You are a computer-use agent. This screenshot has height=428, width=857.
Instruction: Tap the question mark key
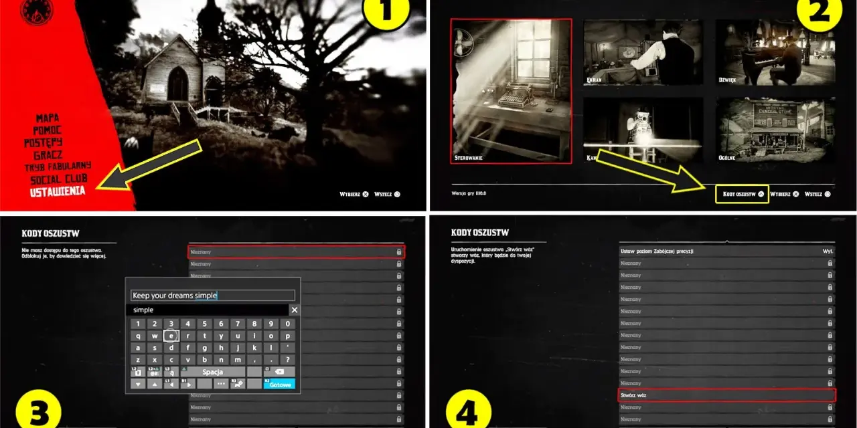[x=288, y=360]
